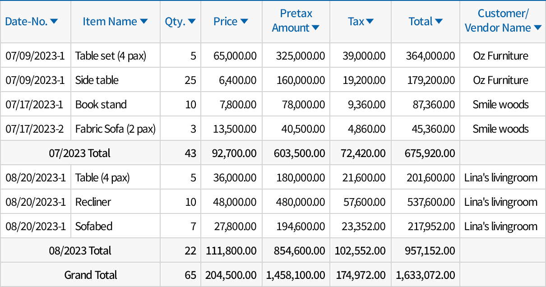Image resolution: width=546 pixels, height=287 pixels.
Task: Open the Qty. column sort dropdown
Action: 192,21
